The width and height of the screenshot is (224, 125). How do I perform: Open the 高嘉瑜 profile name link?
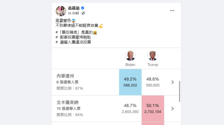[x=74, y=8]
